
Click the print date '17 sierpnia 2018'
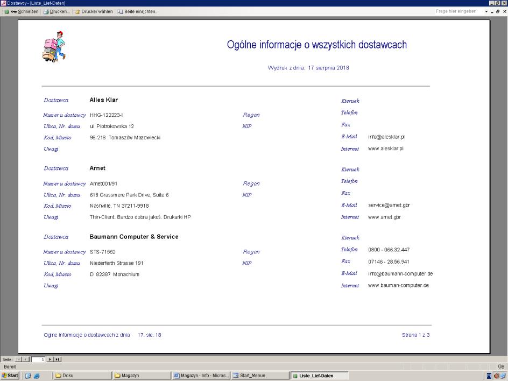tap(328, 68)
